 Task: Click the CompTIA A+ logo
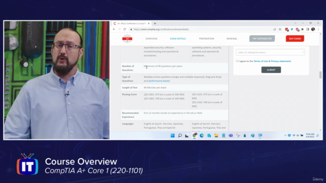point(127,39)
